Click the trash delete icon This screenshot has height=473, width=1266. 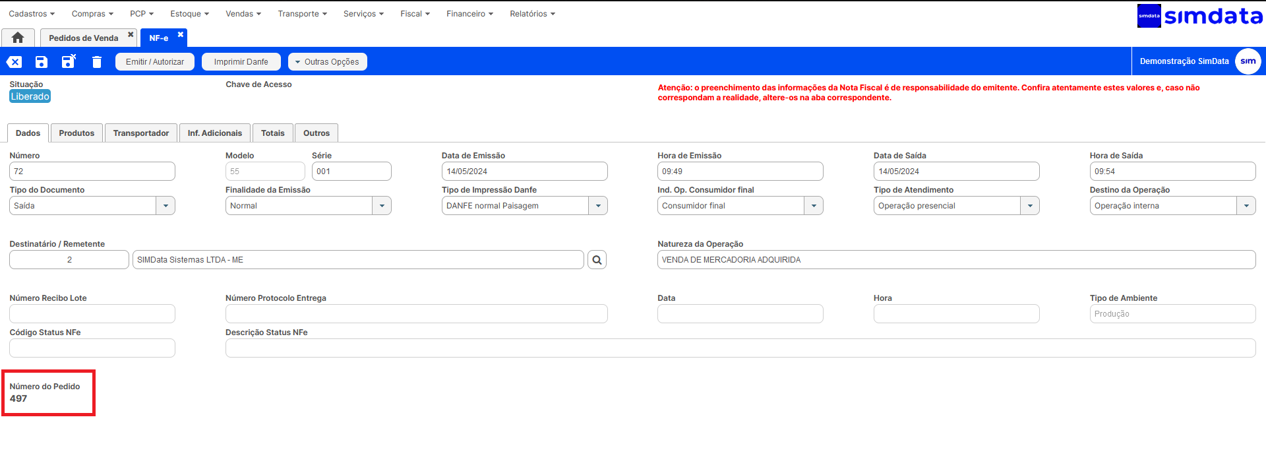pos(97,62)
